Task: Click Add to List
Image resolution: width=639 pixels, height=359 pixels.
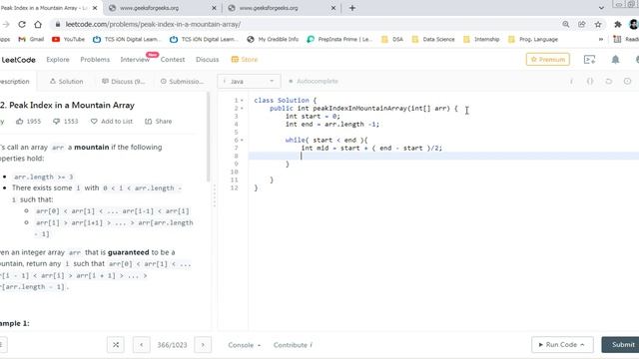Action: 112,122
